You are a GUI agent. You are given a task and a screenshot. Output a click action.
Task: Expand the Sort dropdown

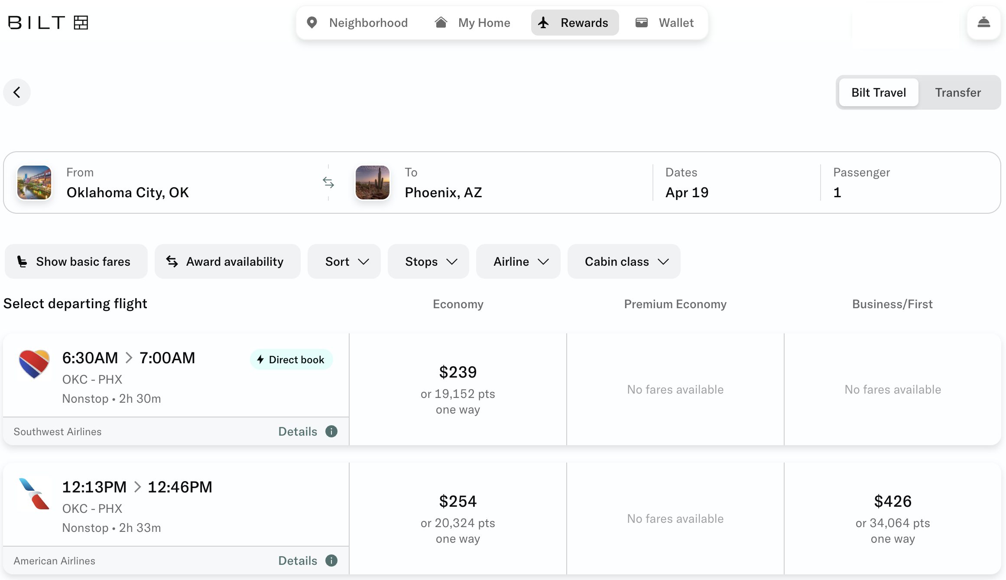[344, 261]
